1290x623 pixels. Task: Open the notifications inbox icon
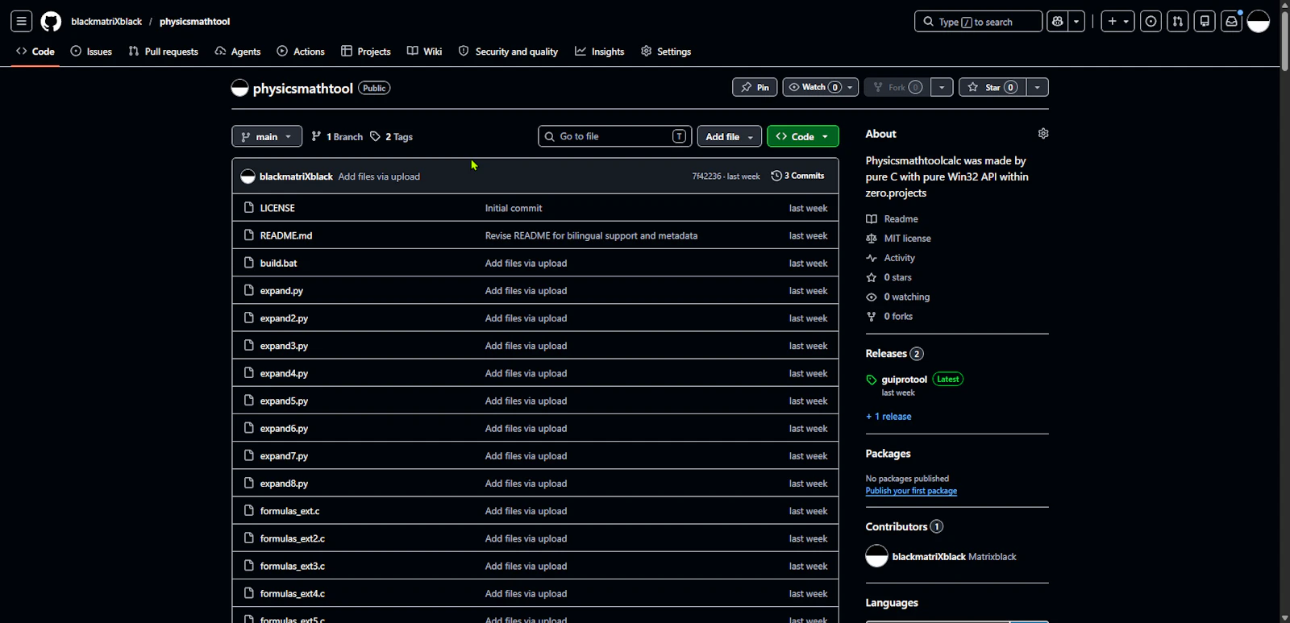point(1231,22)
